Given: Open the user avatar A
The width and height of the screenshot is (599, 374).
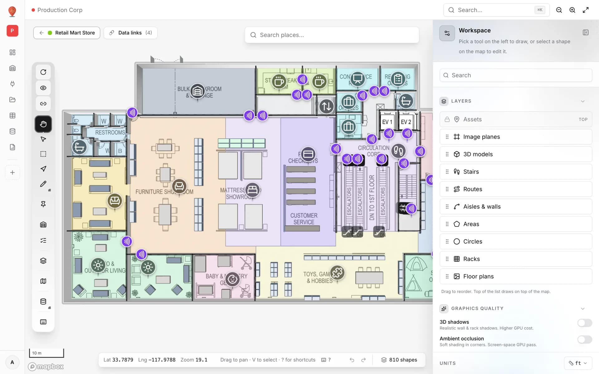Looking at the screenshot, I should coord(12,362).
